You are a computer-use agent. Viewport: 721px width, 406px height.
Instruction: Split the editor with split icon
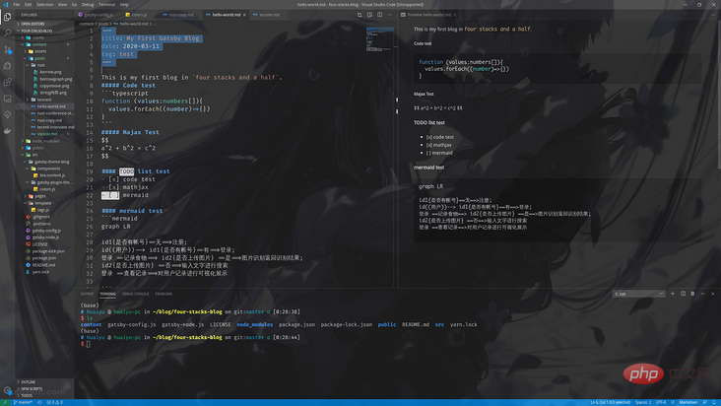[380, 15]
